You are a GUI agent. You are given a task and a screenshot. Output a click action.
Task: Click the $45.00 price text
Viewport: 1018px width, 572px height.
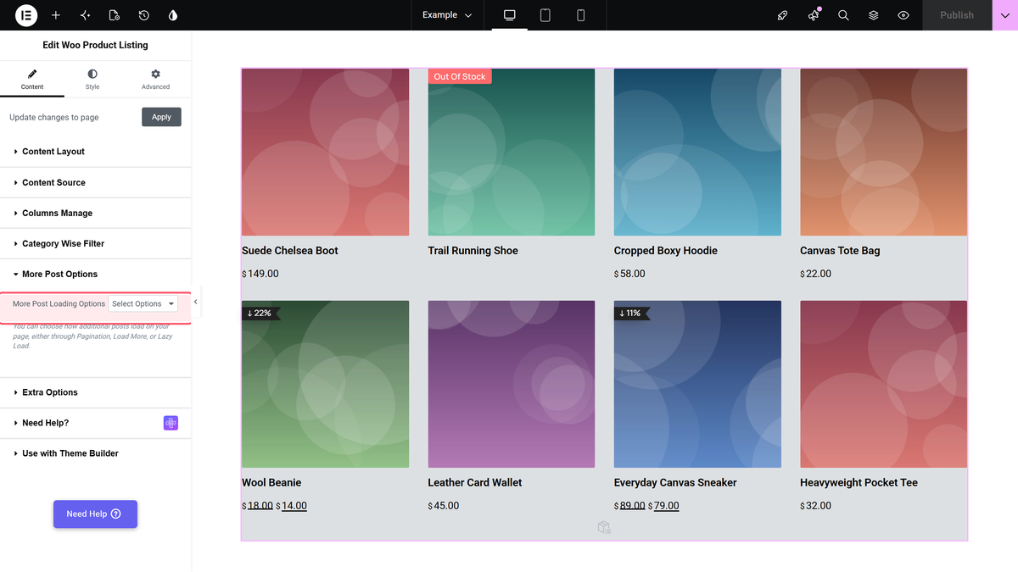444,506
